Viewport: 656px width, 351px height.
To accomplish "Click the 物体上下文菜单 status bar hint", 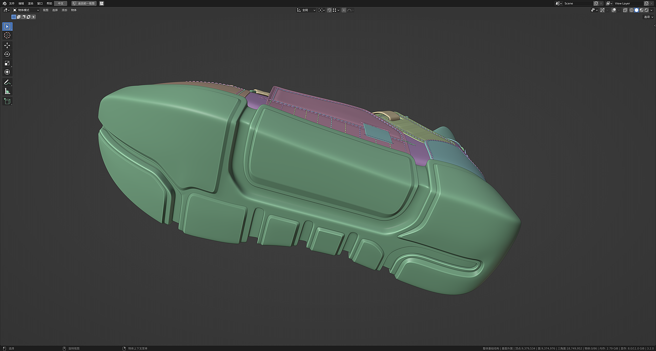I will click(x=138, y=348).
